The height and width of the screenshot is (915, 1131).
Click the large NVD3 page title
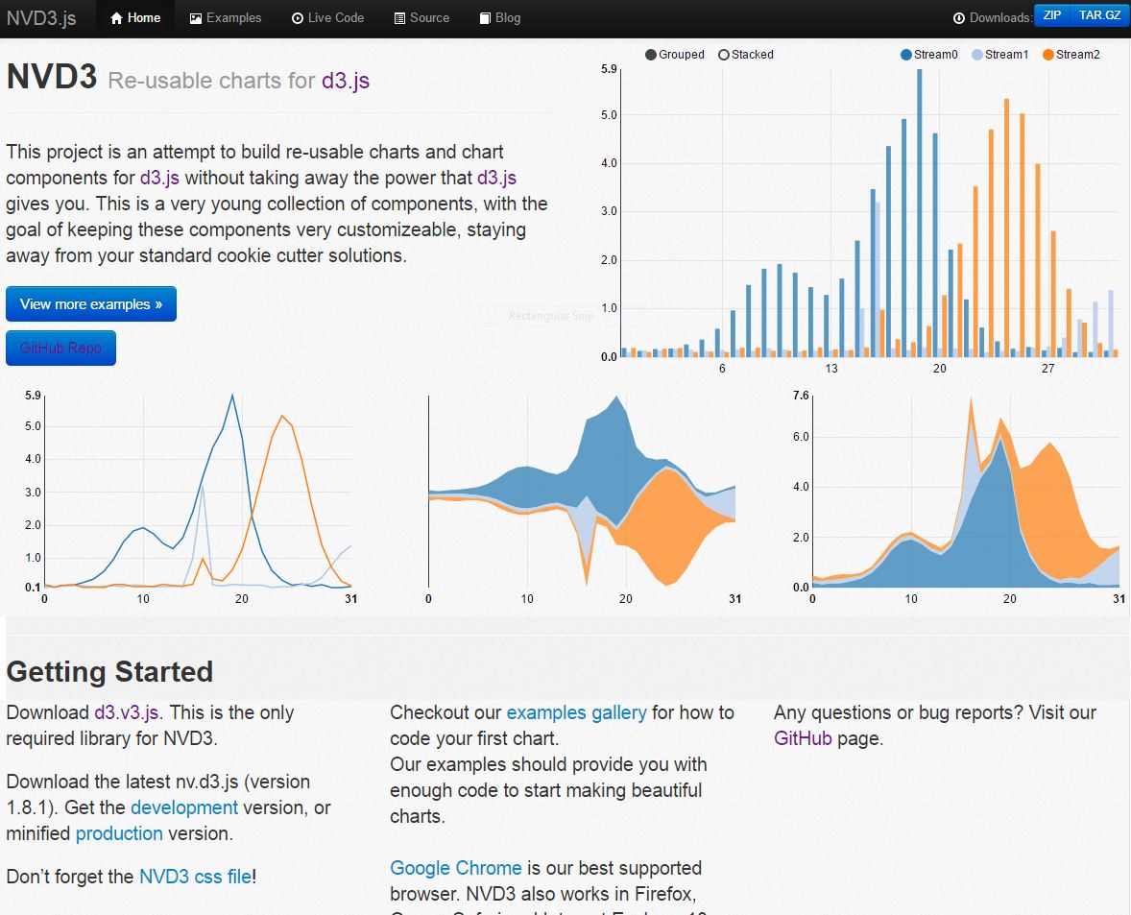[x=52, y=77]
